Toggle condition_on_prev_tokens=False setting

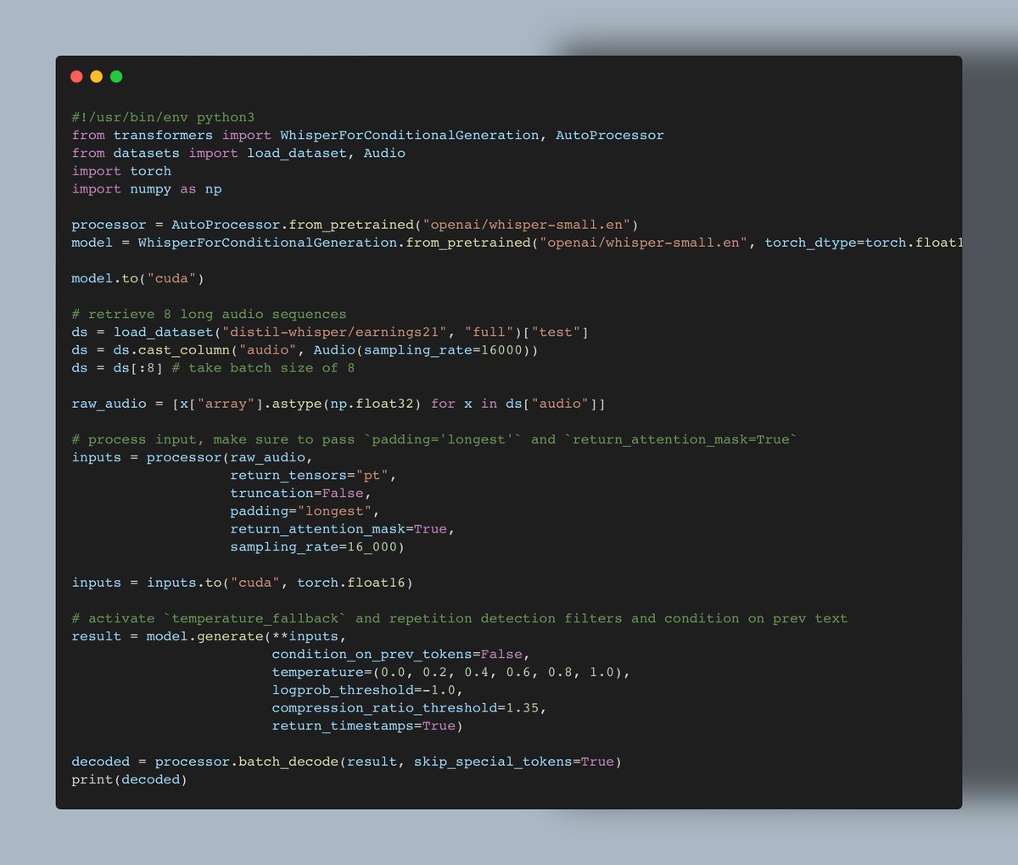point(399,654)
